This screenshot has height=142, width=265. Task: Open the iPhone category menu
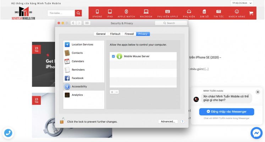coord(97,13)
